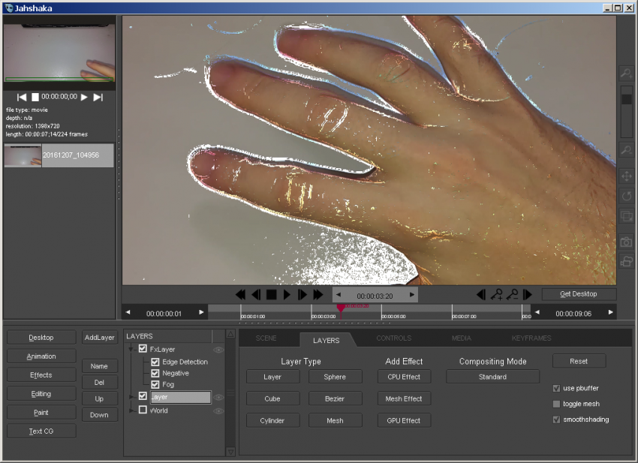Expand the selected Layer tree node
638x463 pixels.
click(x=131, y=397)
